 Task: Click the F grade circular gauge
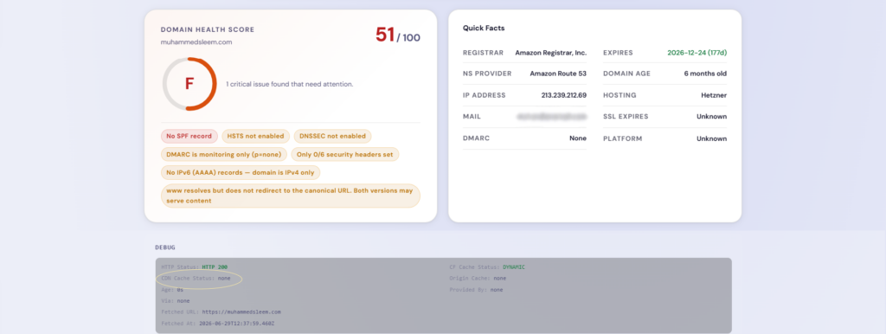pos(189,84)
